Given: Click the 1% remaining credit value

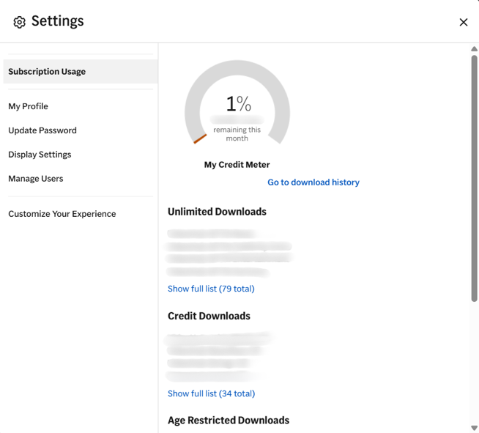Looking at the screenshot, I should [238, 104].
